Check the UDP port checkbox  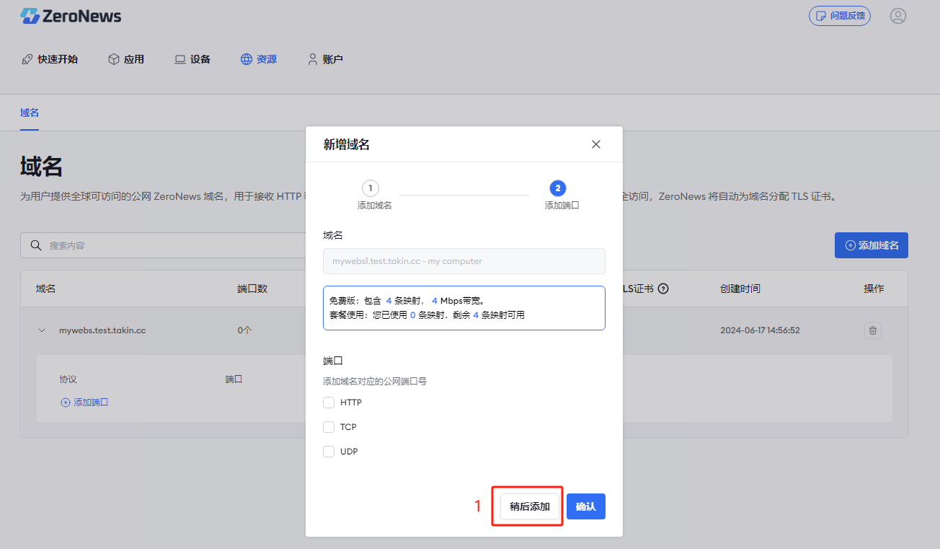click(x=329, y=452)
